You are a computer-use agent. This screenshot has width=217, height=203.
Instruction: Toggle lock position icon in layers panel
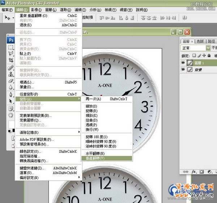tap(204, 55)
